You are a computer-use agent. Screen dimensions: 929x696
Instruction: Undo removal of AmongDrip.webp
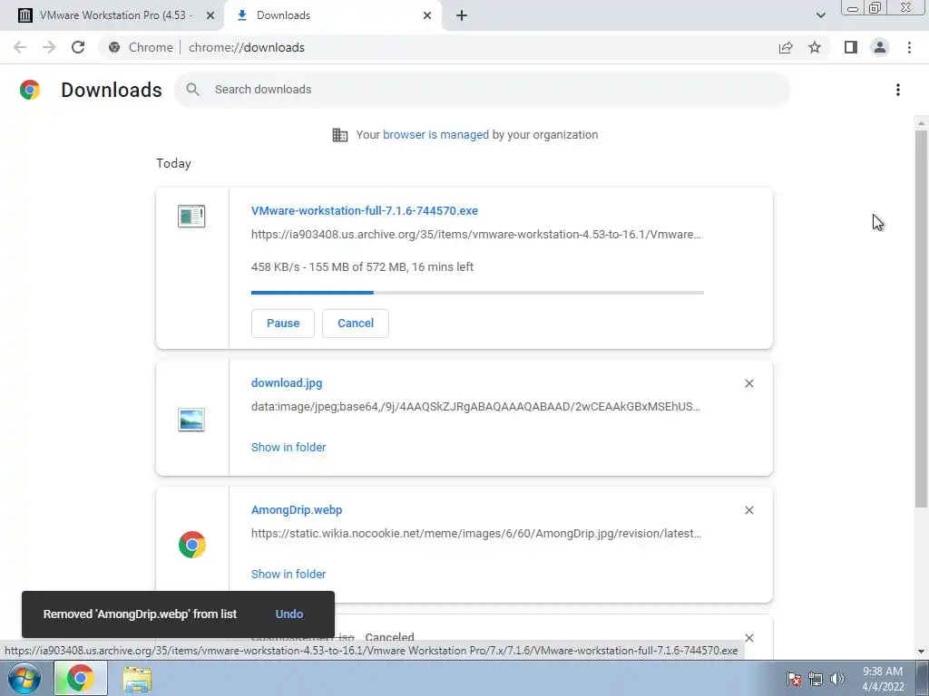[289, 614]
